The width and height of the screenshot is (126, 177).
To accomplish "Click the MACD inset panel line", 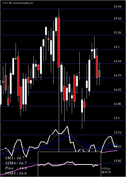I will coord(68,164).
